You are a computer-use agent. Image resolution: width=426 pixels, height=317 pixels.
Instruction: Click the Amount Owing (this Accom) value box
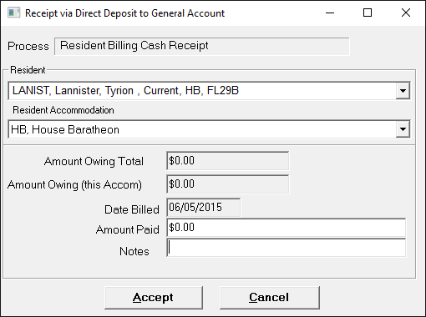228,184
